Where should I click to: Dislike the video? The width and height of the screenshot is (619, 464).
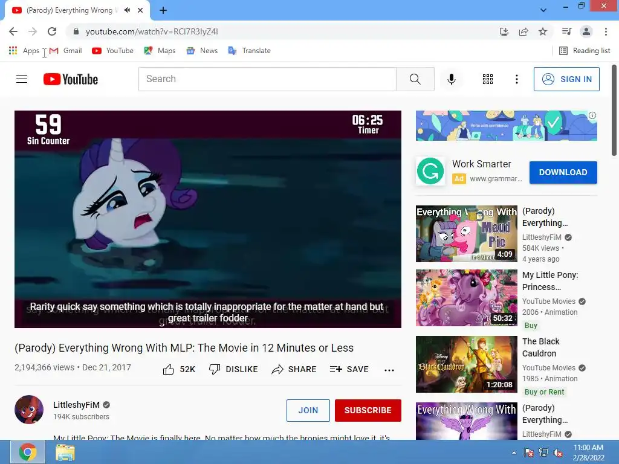pyautogui.click(x=233, y=369)
